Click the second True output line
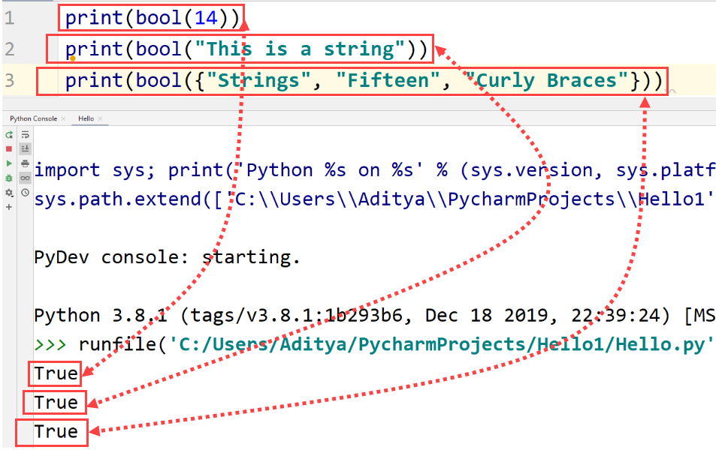716x465 pixels. 56,403
